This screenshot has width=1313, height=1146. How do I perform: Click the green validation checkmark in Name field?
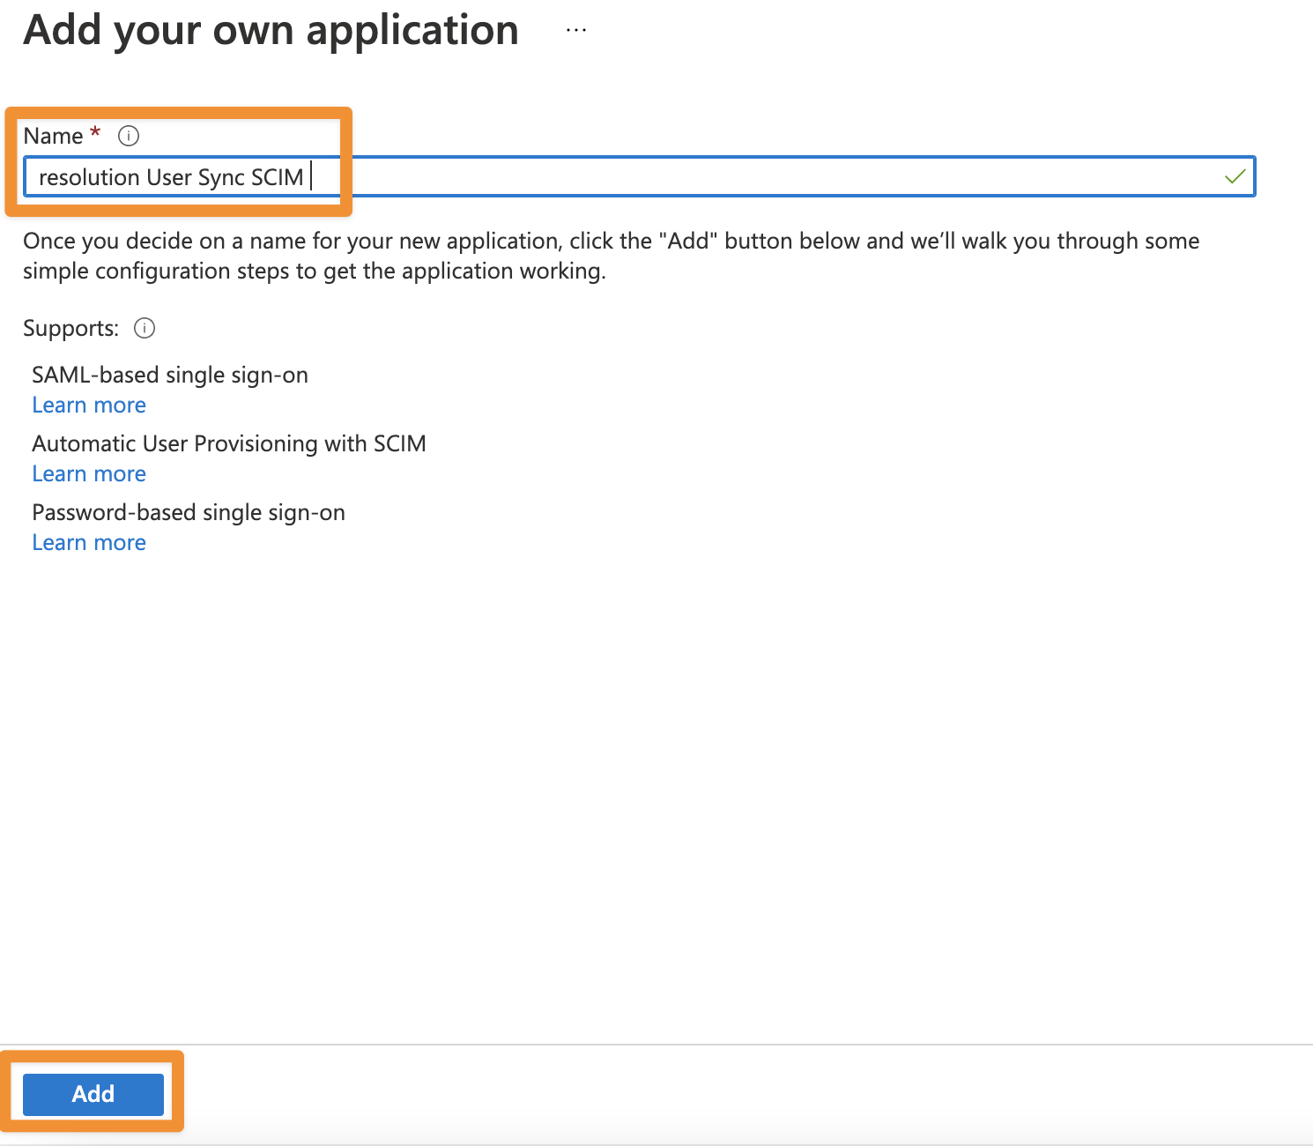[x=1235, y=176]
